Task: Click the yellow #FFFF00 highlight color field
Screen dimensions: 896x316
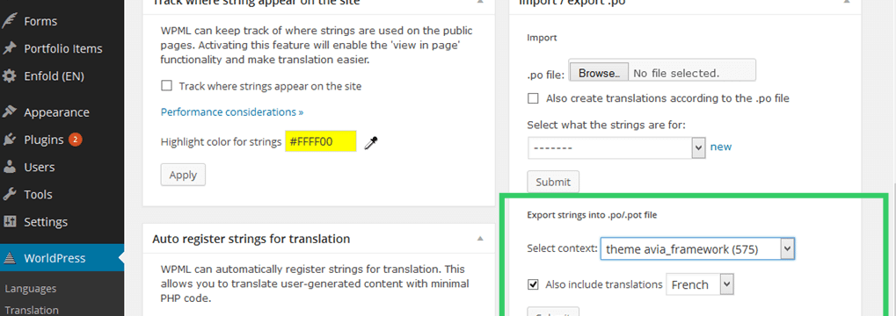Action: (x=321, y=141)
